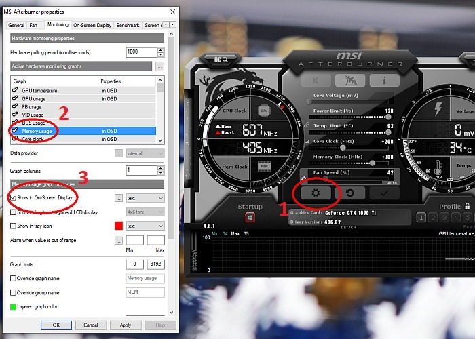Click the Graph limits maximum 8192 field

point(155,264)
